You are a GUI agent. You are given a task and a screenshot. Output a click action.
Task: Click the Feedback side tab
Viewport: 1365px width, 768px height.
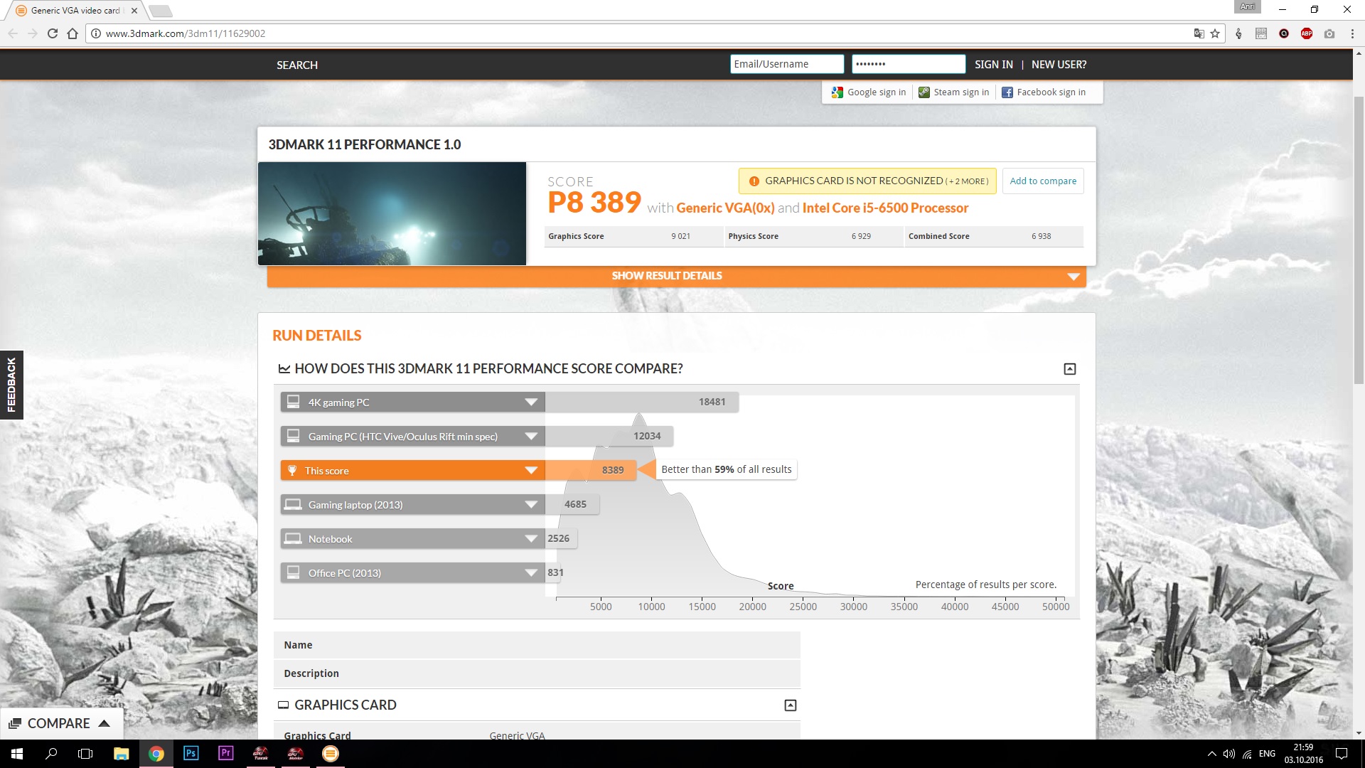tap(11, 385)
